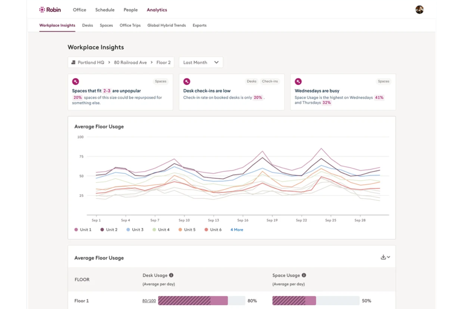Click the Floor 1 row label
This screenshot has height=309, width=463.
[x=82, y=301]
